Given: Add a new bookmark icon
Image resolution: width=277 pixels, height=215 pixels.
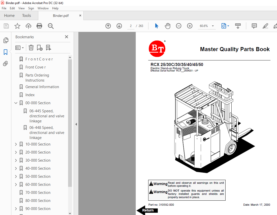Looking at the screenshot, I should pyautogui.click(x=40, y=48).
